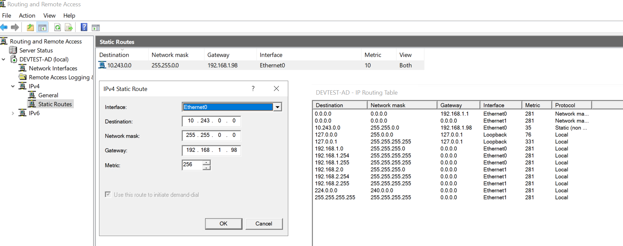Sort Static Routes by Metric column
The width and height of the screenshot is (623, 246).
point(379,55)
